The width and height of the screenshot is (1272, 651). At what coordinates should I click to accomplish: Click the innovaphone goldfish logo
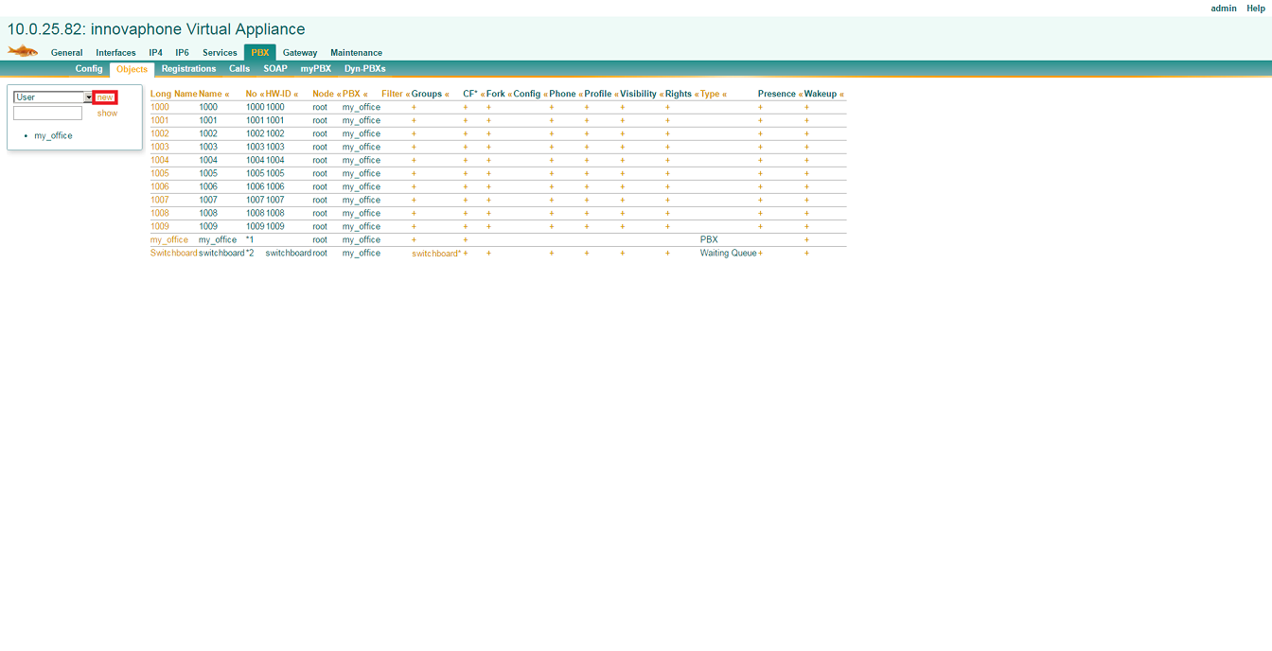pyautogui.click(x=23, y=51)
